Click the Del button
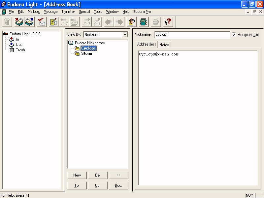Image resolution: width=264 pixels, height=198 pixels. click(x=98, y=175)
